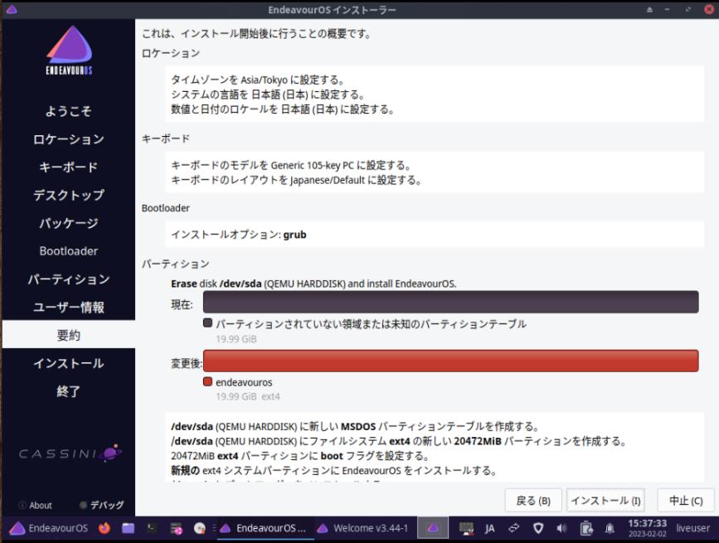Click the current disk layout bar (現在)
Viewport: 719px width, 543px height.
(451, 302)
